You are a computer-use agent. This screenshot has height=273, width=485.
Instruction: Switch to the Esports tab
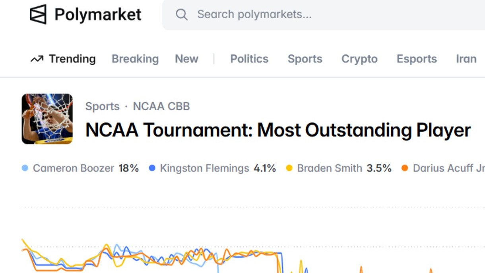[417, 58]
